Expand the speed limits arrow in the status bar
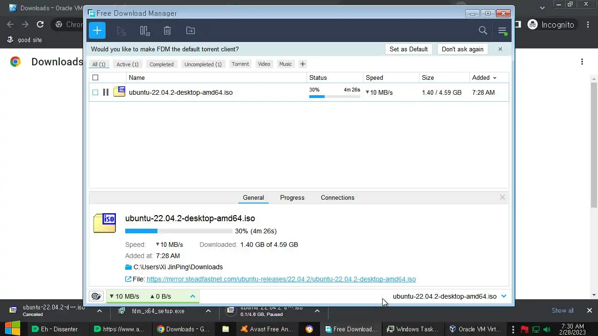 [192, 296]
